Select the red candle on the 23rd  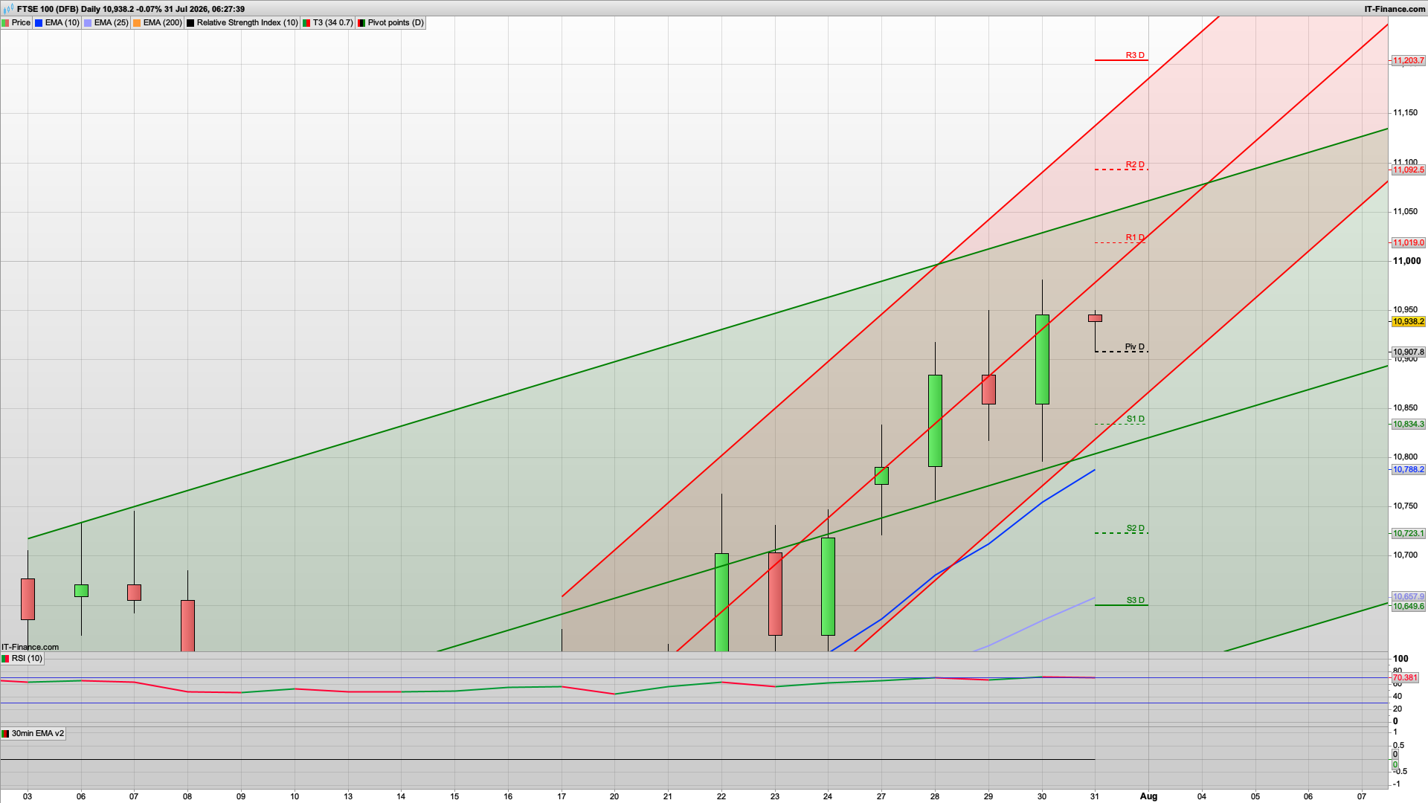[x=775, y=594]
